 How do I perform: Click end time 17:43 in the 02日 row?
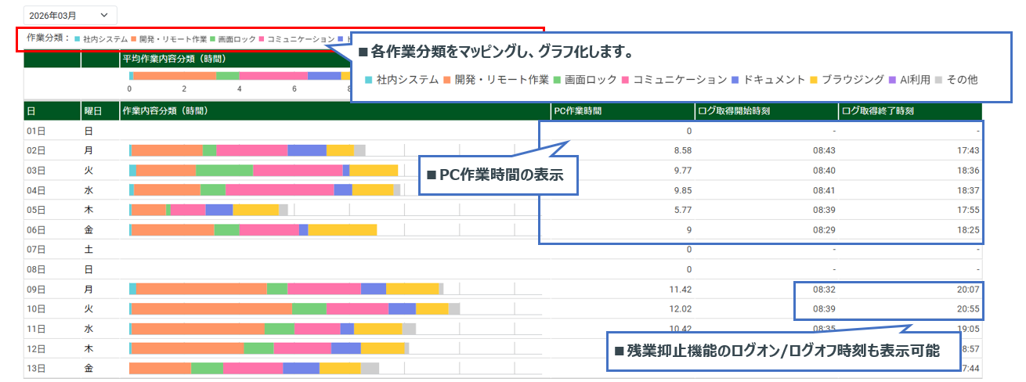coord(967,150)
